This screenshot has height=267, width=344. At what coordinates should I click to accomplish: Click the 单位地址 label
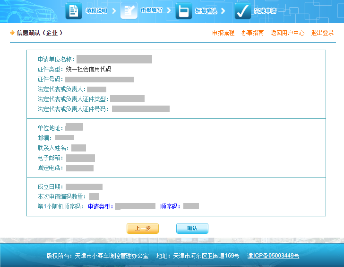click(x=50, y=128)
